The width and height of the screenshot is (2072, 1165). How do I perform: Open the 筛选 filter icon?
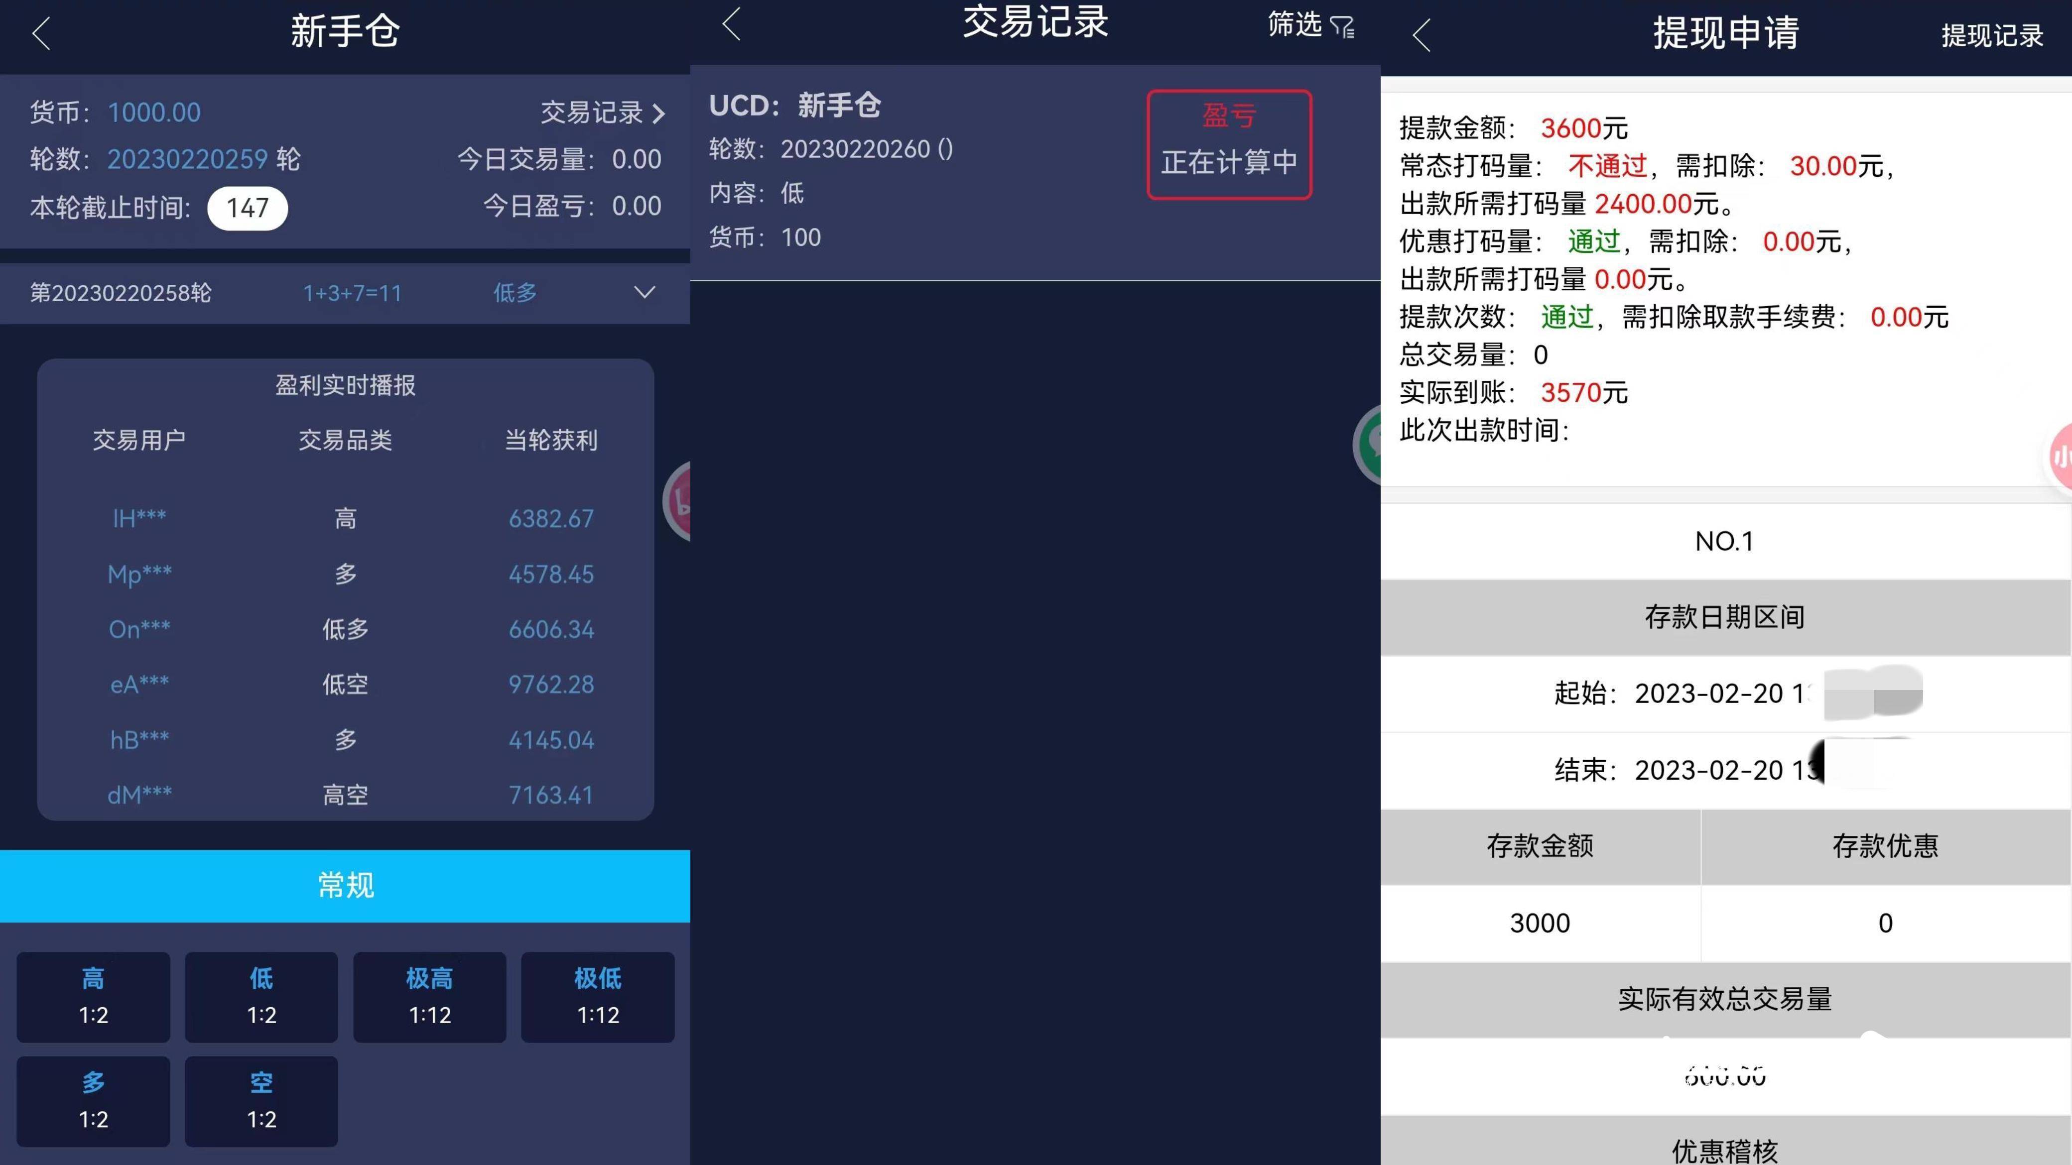pos(1342,26)
